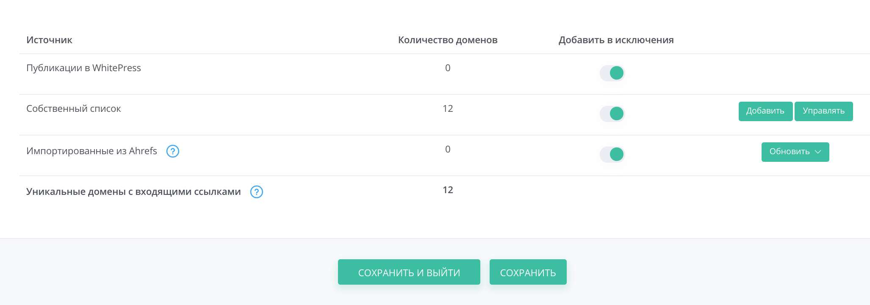This screenshot has width=870, height=305.
Task: Disable the Публикации в WhitePress exclusion toggle
Action: tap(612, 73)
